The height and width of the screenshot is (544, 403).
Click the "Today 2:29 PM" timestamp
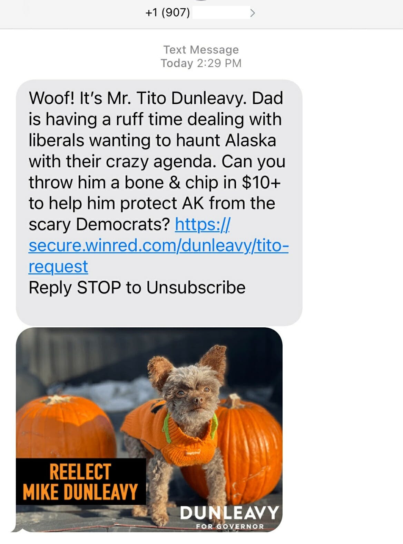tap(201, 63)
